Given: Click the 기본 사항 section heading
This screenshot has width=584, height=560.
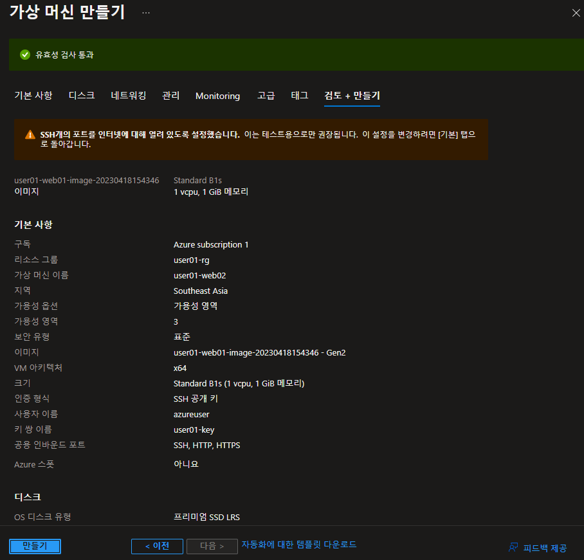Looking at the screenshot, I should click(x=33, y=224).
